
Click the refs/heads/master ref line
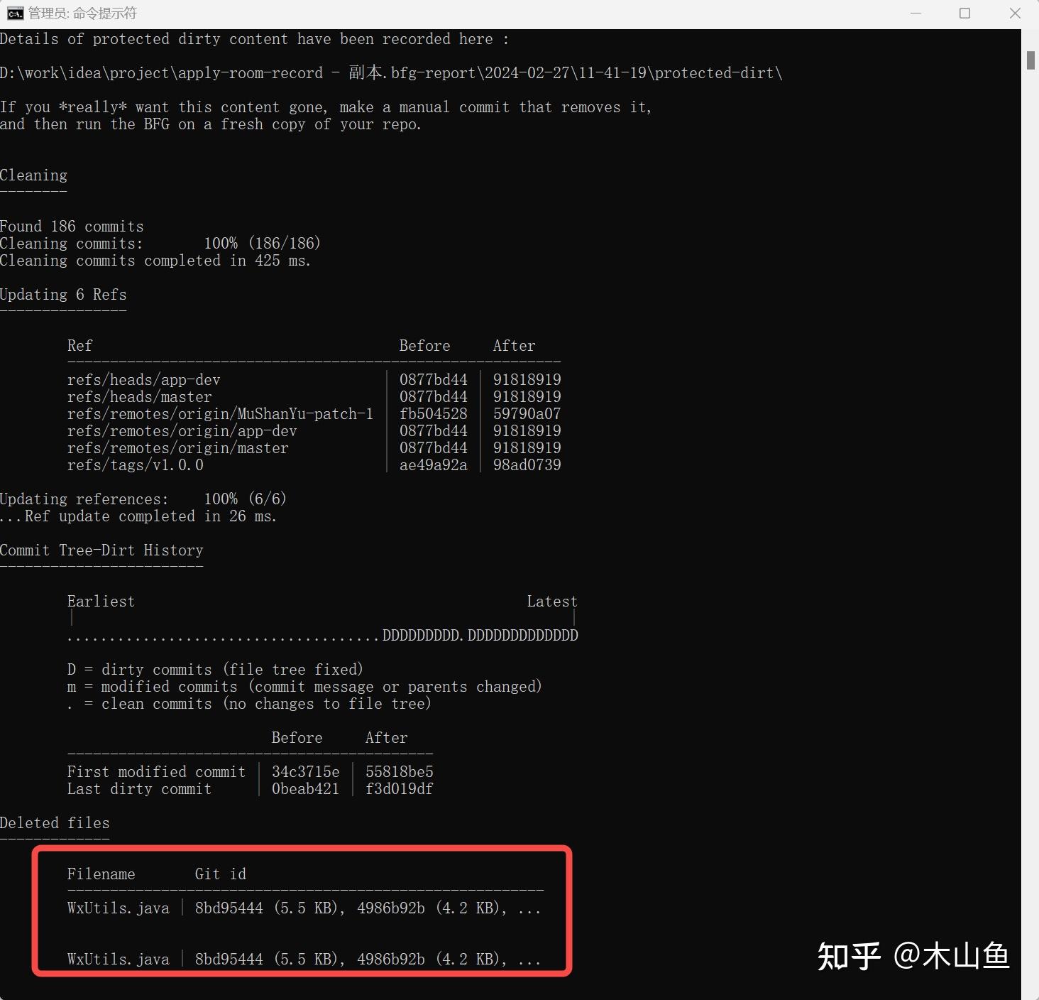point(139,396)
